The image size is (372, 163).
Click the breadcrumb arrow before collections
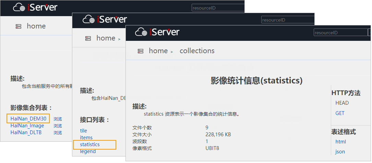(171, 52)
